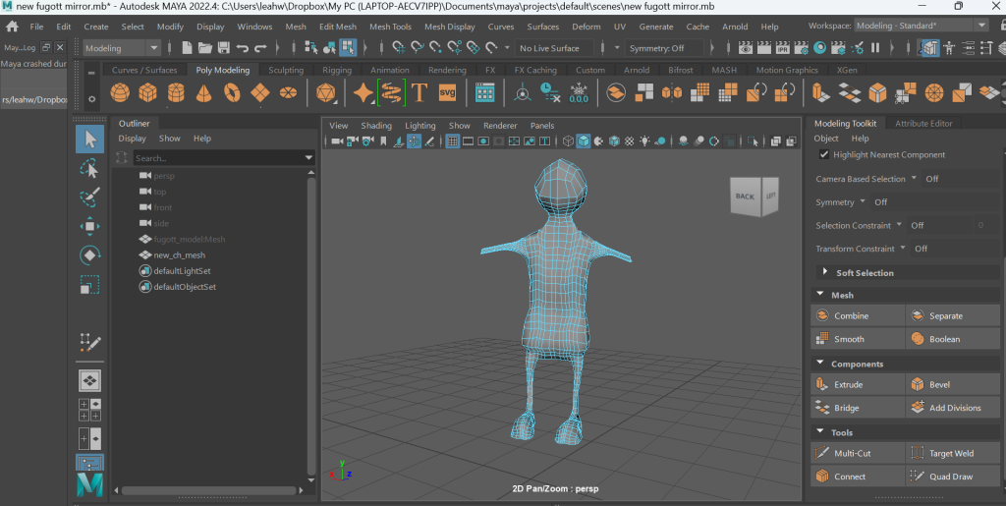Click the Outliner vertical scrollbar
Viewport: 1006px width, 506px height.
click(x=311, y=326)
